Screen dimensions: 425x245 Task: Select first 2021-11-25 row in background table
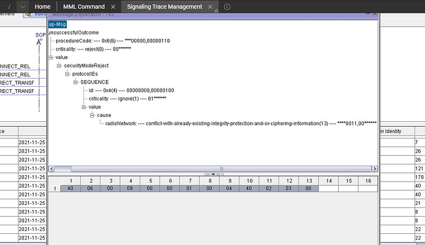pos(32,142)
